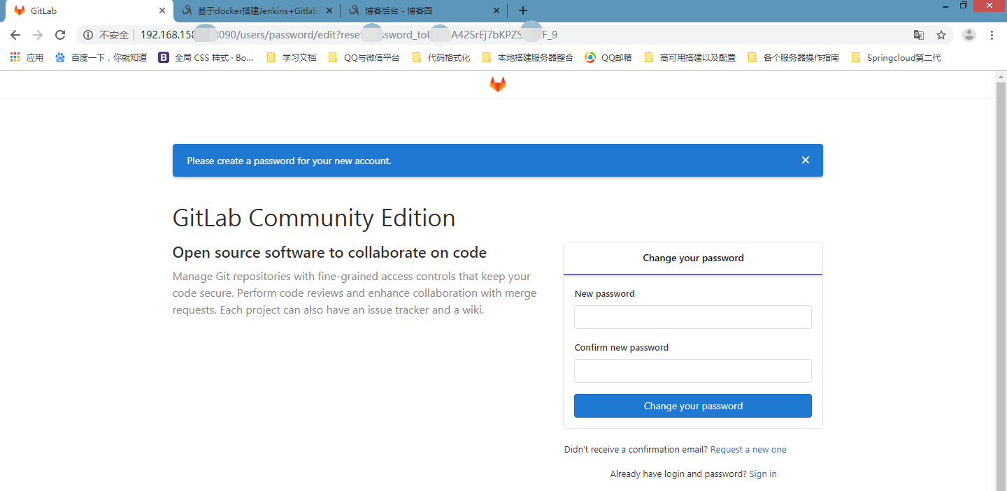Open the user profile avatar icon
1007x491 pixels.
pos(969,35)
